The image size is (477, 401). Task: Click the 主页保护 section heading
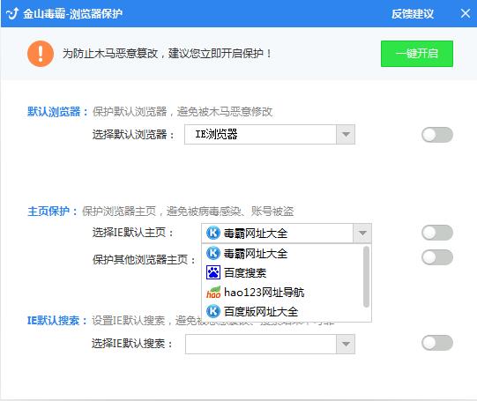(x=52, y=211)
